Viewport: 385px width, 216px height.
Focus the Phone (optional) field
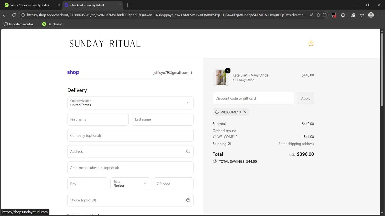[130, 200]
